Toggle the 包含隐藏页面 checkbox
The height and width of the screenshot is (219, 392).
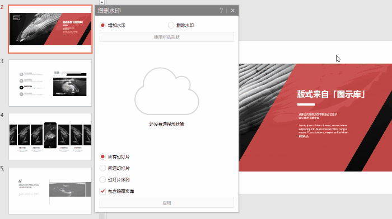click(x=102, y=191)
